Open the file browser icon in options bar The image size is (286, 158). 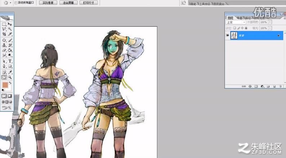(183, 3)
